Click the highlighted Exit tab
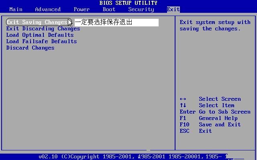 click(173, 9)
